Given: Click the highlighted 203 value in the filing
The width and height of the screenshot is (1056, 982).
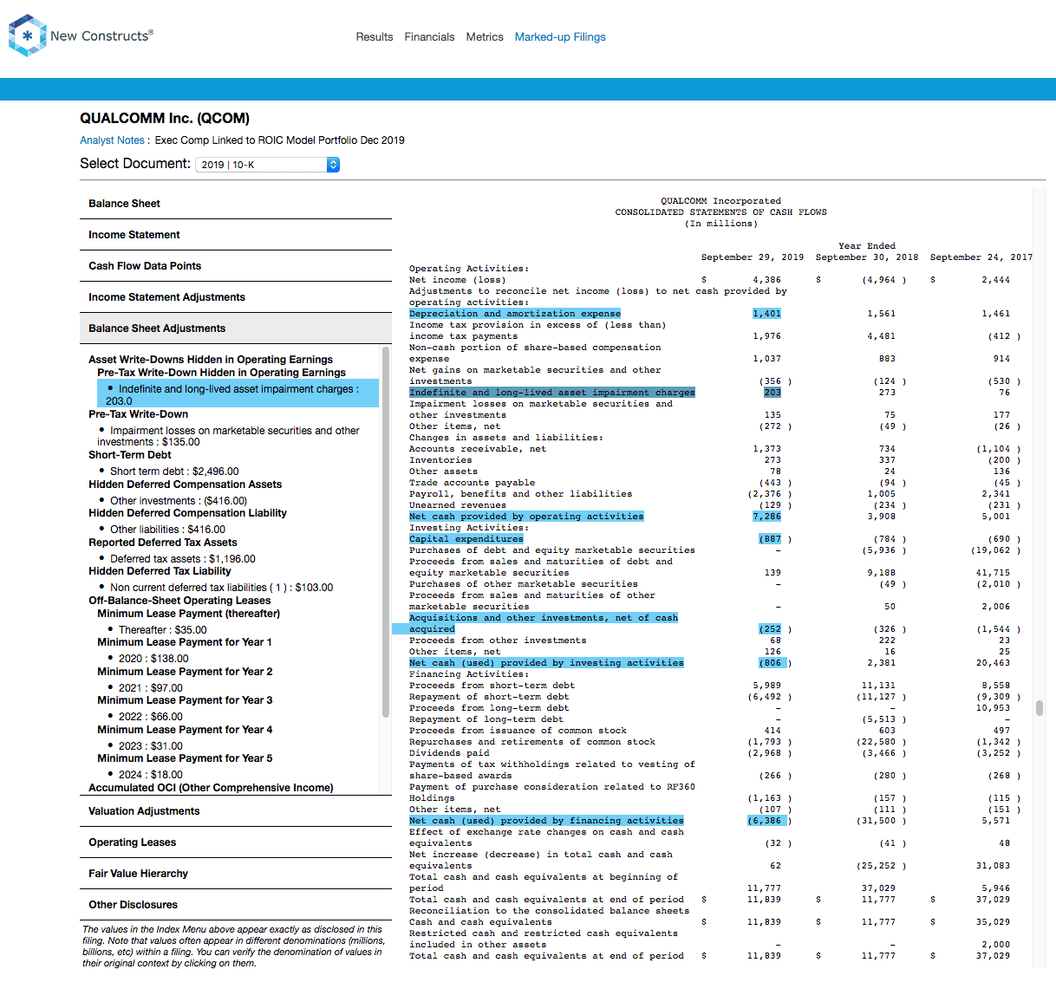Looking at the screenshot, I should click(772, 393).
